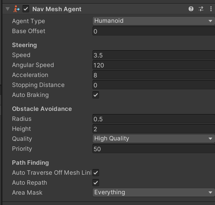Collapse the Nav Mesh Agent component foldout
Viewport: 215px width, 205px height.
point(8,9)
